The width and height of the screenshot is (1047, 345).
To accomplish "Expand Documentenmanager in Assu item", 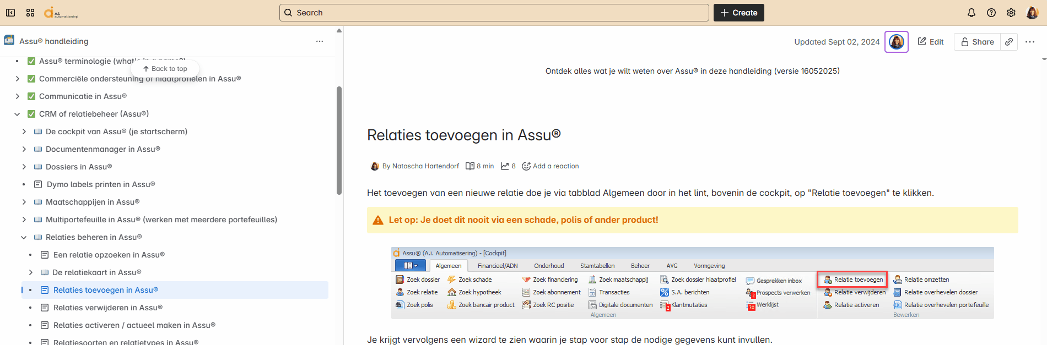I will 24,149.
